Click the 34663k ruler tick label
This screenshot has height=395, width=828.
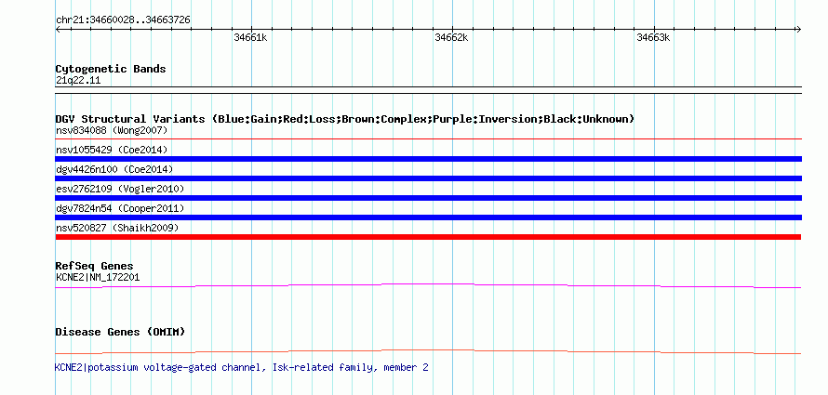[x=653, y=37]
